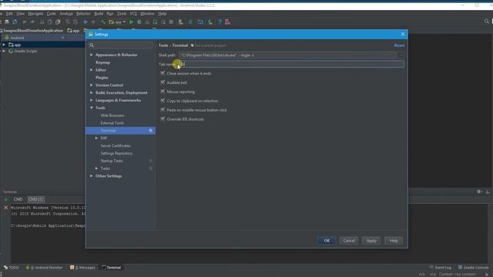The height and width of the screenshot is (277, 493).
Task: Switch to the first CMD terminal tab
Action: [x=18, y=199]
